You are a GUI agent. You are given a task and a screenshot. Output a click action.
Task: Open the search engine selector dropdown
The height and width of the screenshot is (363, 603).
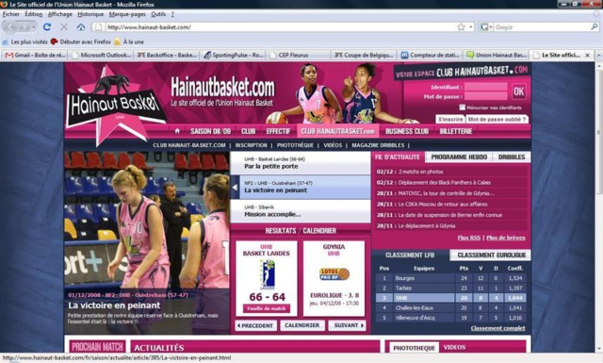[x=486, y=27]
